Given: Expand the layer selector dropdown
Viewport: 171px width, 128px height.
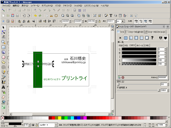Looking at the screenshot, I should (56, 125).
